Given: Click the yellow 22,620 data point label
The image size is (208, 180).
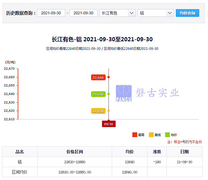Looking at the screenshot, I should pyautogui.click(x=98, y=111).
